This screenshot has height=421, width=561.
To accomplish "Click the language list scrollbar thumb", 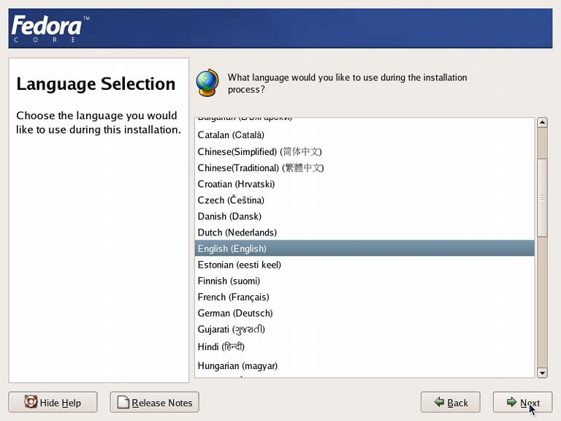I will point(542,197).
